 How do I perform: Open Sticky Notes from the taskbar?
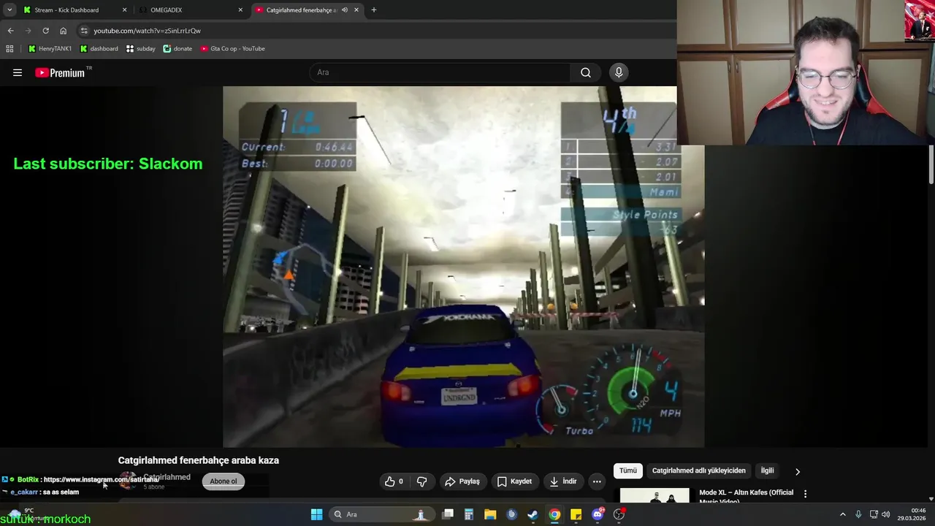pos(576,514)
